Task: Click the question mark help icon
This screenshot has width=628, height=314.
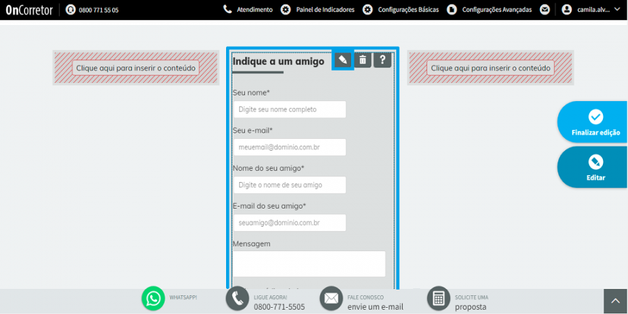Action: [x=382, y=60]
